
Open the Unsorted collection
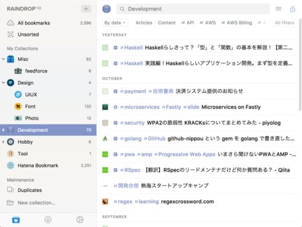[x=48, y=34]
